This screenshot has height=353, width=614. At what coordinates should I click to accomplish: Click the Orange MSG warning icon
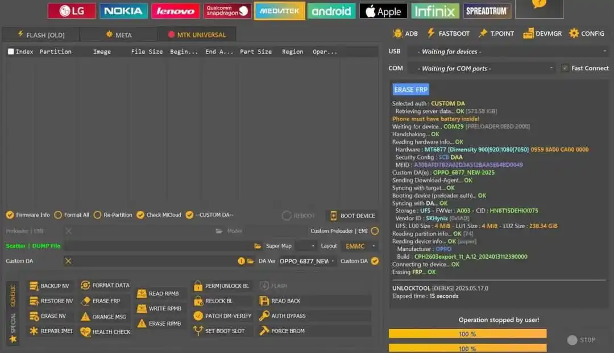coord(85,316)
